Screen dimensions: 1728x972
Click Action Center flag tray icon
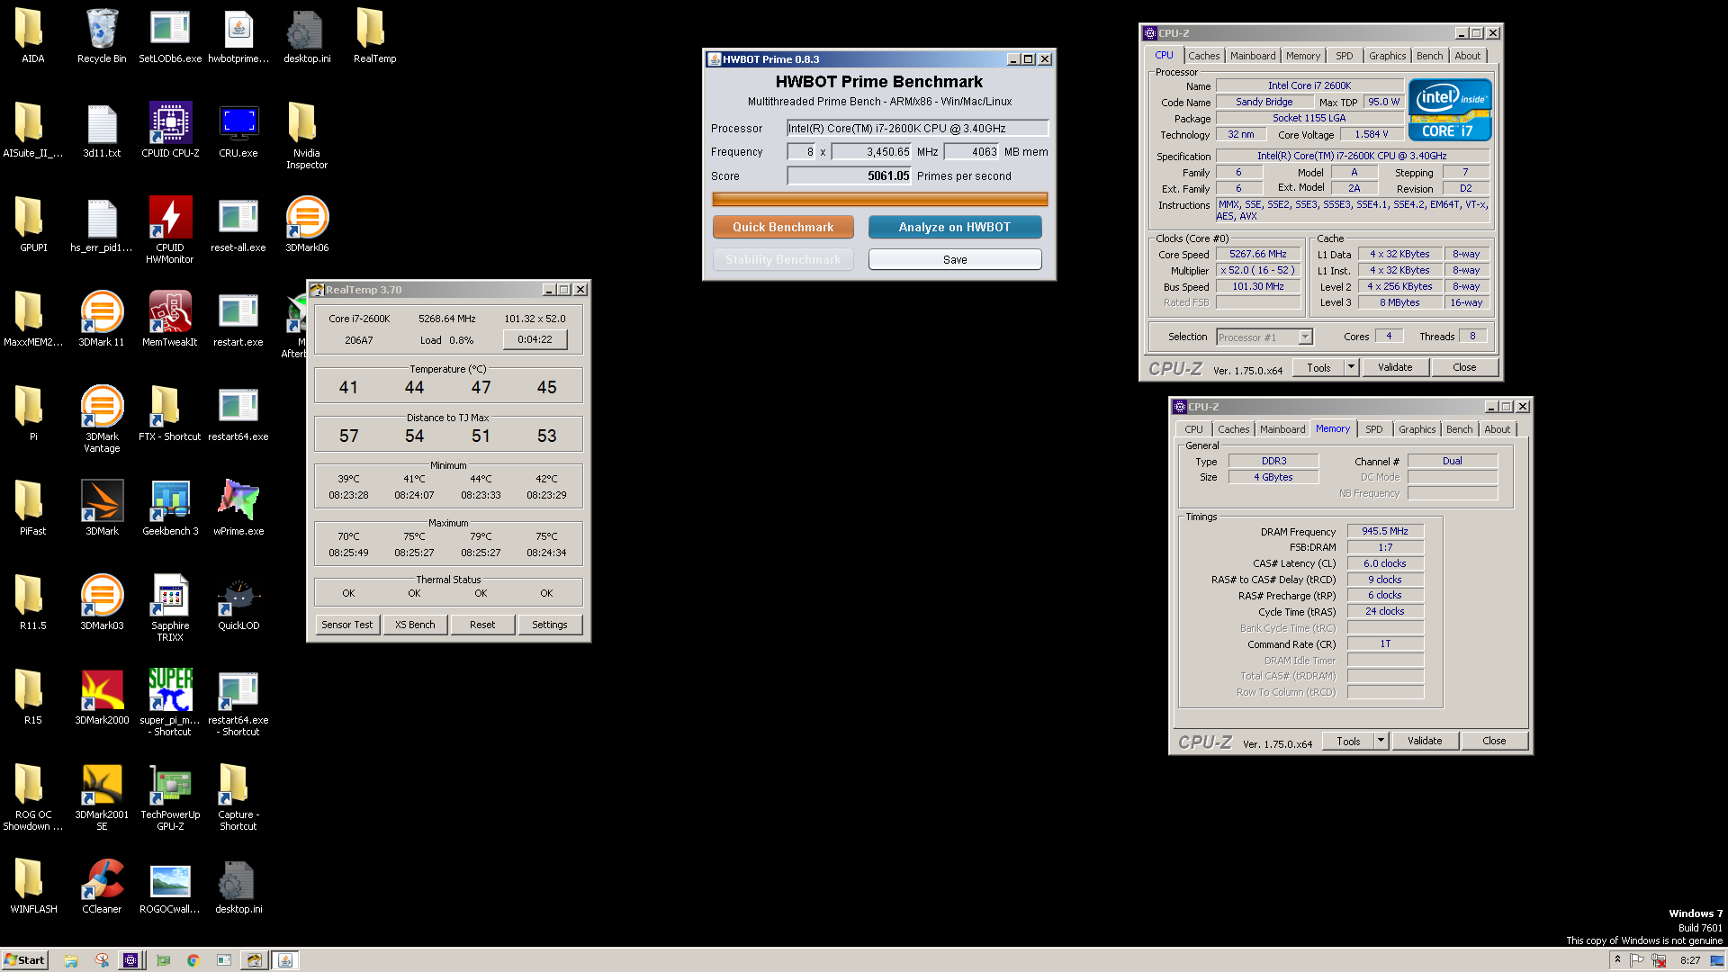coord(1638,960)
